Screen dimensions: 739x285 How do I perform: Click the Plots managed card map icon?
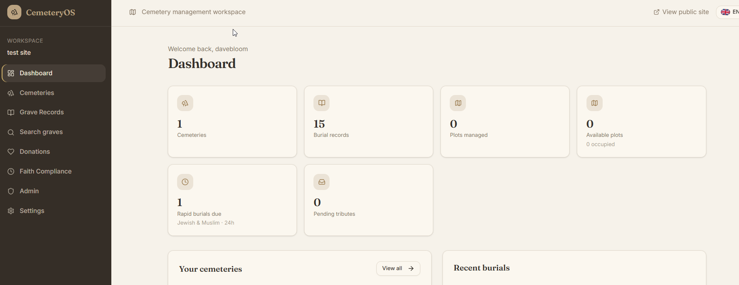tap(458, 103)
